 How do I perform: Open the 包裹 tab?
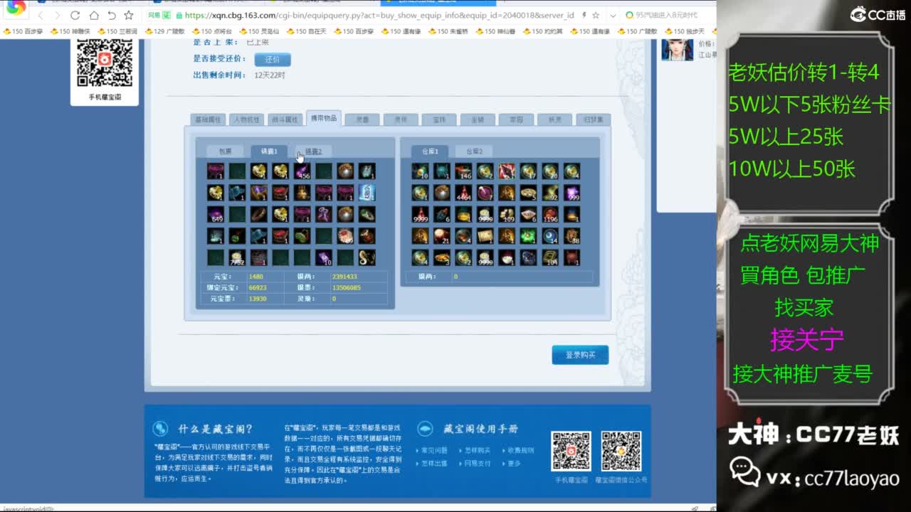[x=225, y=151]
